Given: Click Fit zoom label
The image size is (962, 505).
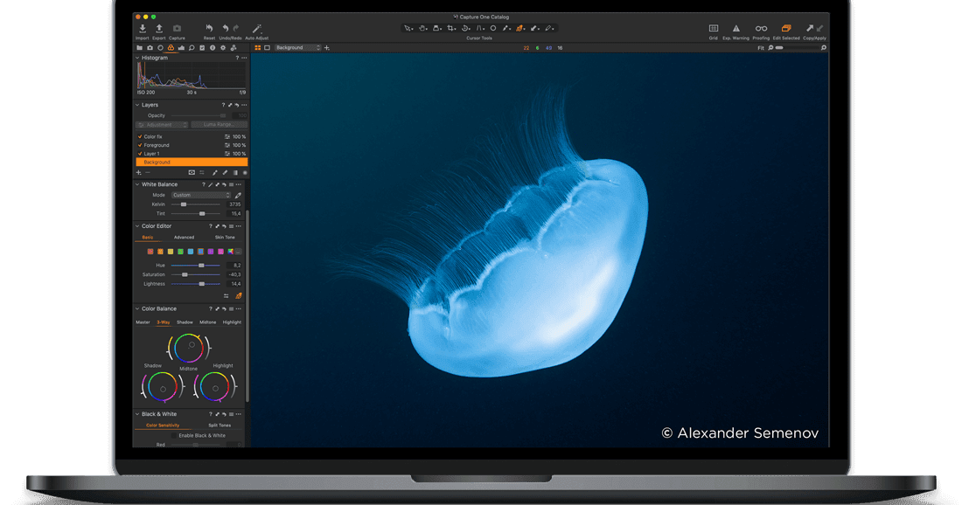Looking at the screenshot, I should tap(761, 48).
